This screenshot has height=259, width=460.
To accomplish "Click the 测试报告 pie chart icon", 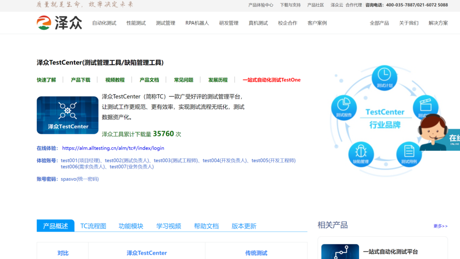I will point(344,108).
